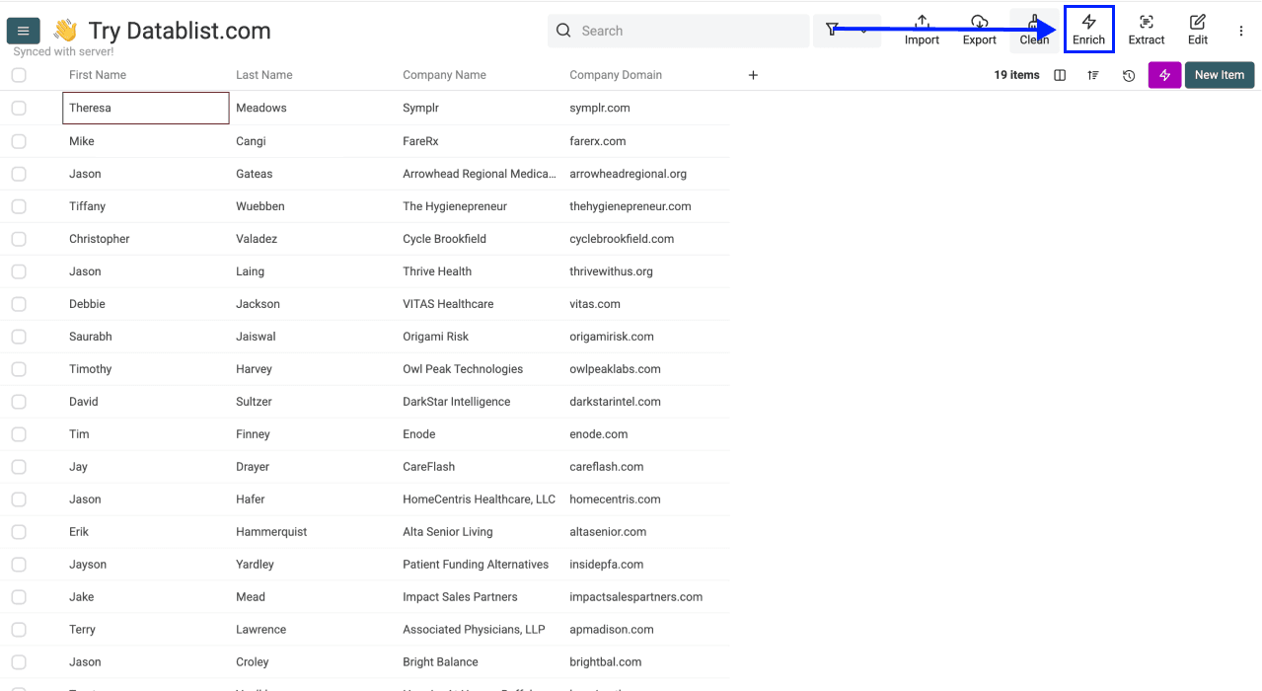Click the New Item button

(x=1219, y=74)
